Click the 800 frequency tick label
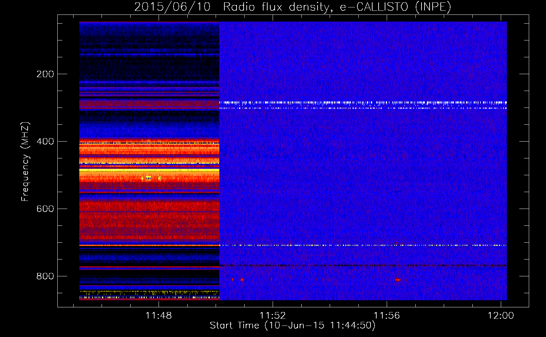Image resolution: width=546 pixels, height=337 pixels. 45,276
